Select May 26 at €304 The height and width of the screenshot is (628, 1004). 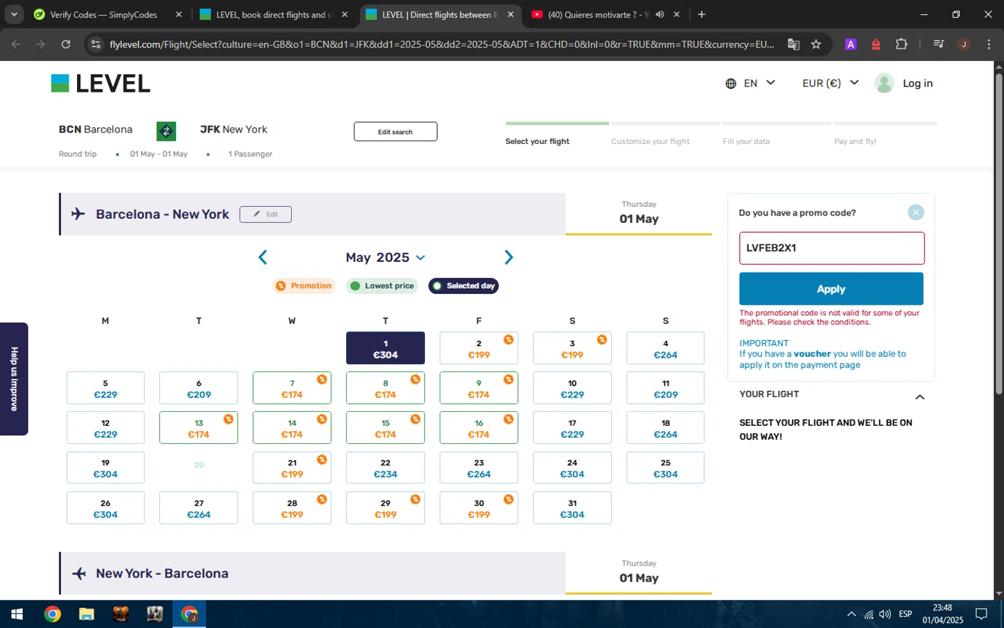point(105,507)
